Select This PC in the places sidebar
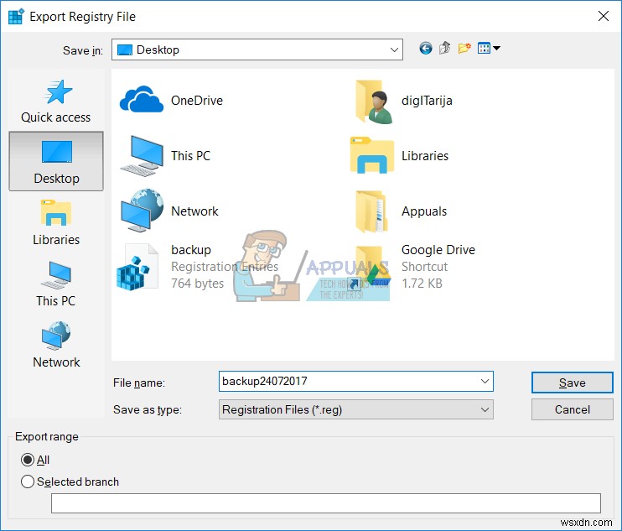The image size is (622, 531). coord(56,284)
